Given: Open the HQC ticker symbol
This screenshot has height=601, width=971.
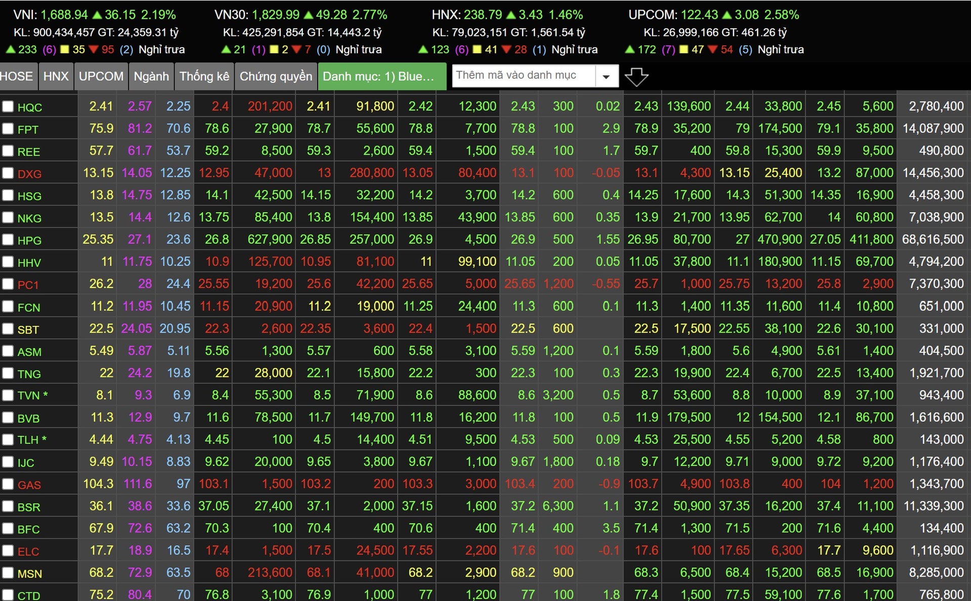Looking at the screenshot, I should [x=29, y=107].
